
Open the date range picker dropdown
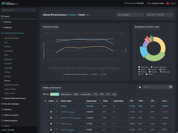(x=159, y=15)
